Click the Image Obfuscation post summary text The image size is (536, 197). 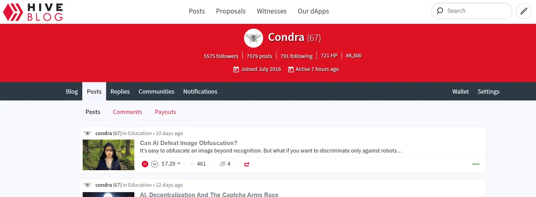pyautogui.click(x=271, y=151)
